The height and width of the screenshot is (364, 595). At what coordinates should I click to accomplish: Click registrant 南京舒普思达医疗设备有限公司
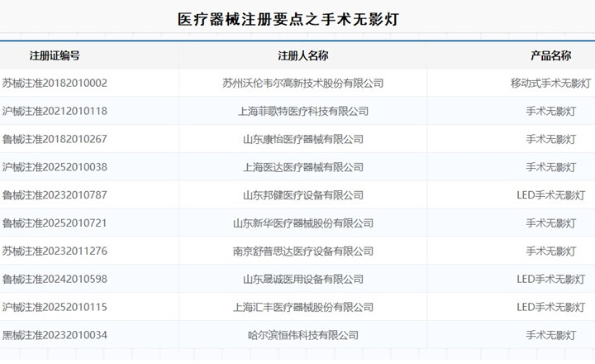[x=302, y=251]
